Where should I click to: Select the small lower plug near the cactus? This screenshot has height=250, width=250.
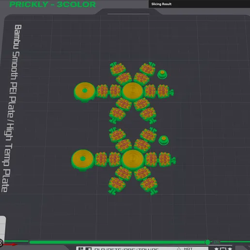click(164, 140)
